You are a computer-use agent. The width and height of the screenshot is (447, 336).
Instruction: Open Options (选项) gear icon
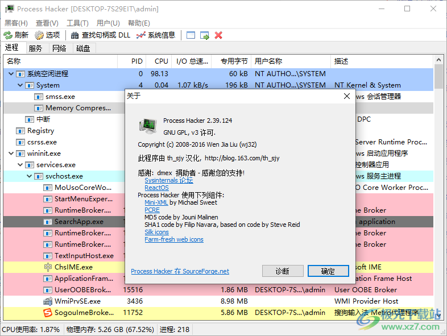(x=39, y=35)
